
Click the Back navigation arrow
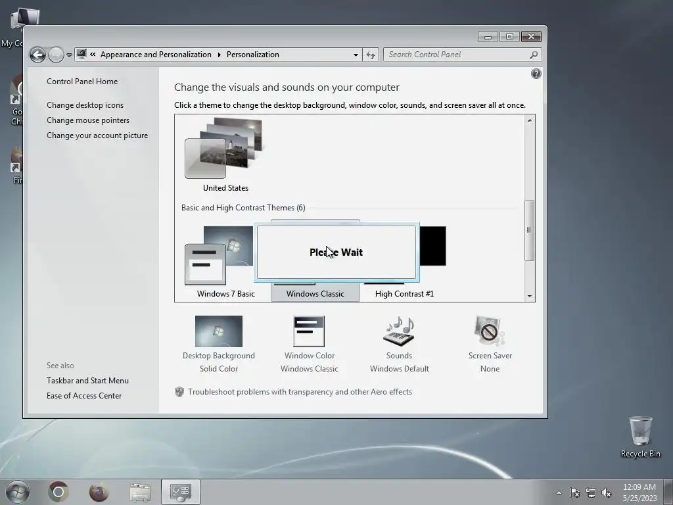click(37, 55)
